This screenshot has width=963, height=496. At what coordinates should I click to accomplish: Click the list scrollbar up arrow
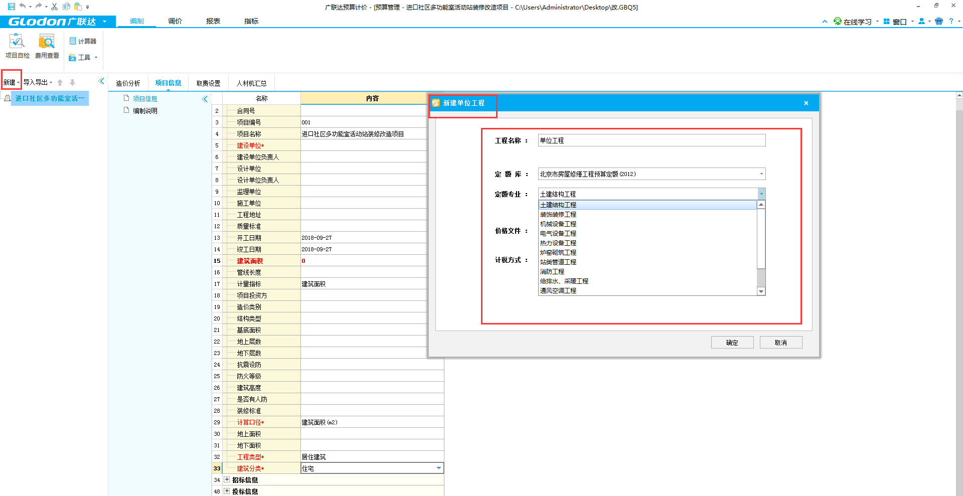point(761,205)
